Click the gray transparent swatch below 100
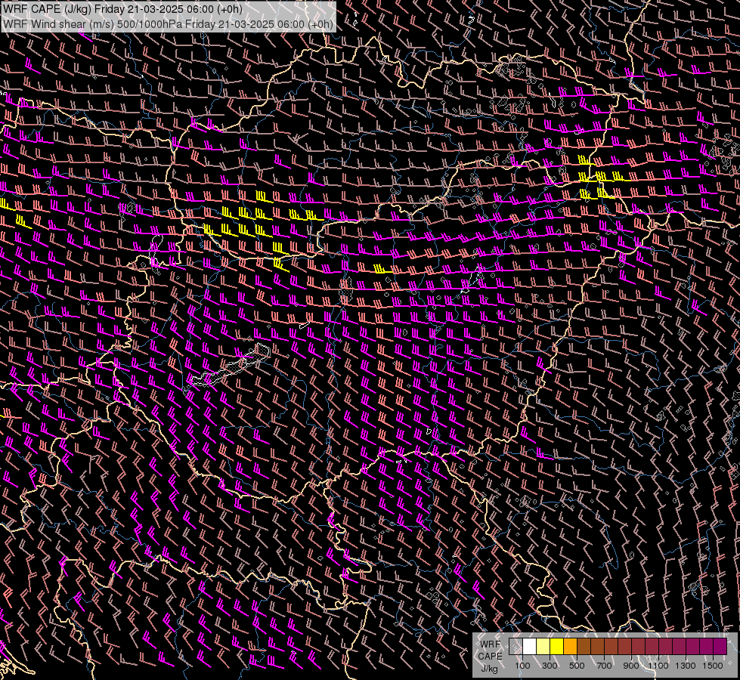This screenshot has height=680, width=740. [x=516, y=647]
